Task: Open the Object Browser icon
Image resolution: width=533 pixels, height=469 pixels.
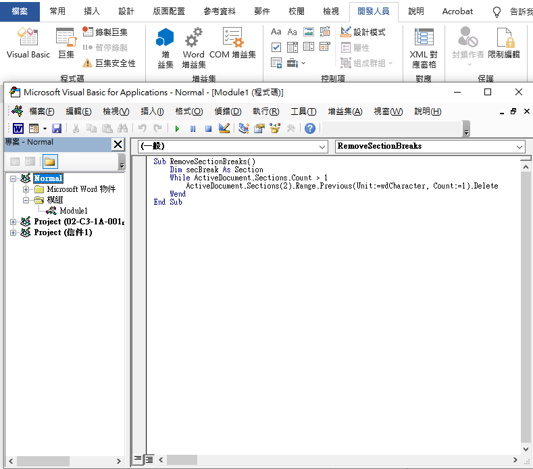Action: pyautogui.click(x=275, y=128)
